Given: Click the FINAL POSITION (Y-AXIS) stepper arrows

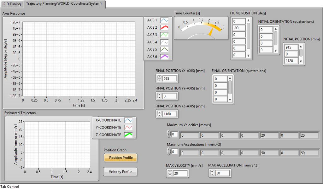Looking at the screenshot, I should [x=159, y=96].
